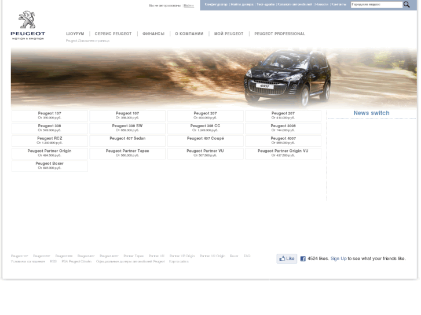Screen dimensions: 421x315
Task: Select the Peugeot 308 card priced 549.000
Action: click(50, 129)
